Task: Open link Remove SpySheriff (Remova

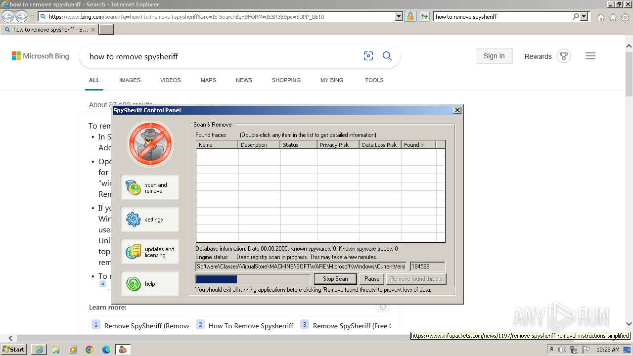Action: click(147, 326)
